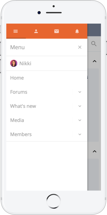This screenshot has width=107, height=215.
Task: Open the user account icon tab
Action: pos(36,31)
